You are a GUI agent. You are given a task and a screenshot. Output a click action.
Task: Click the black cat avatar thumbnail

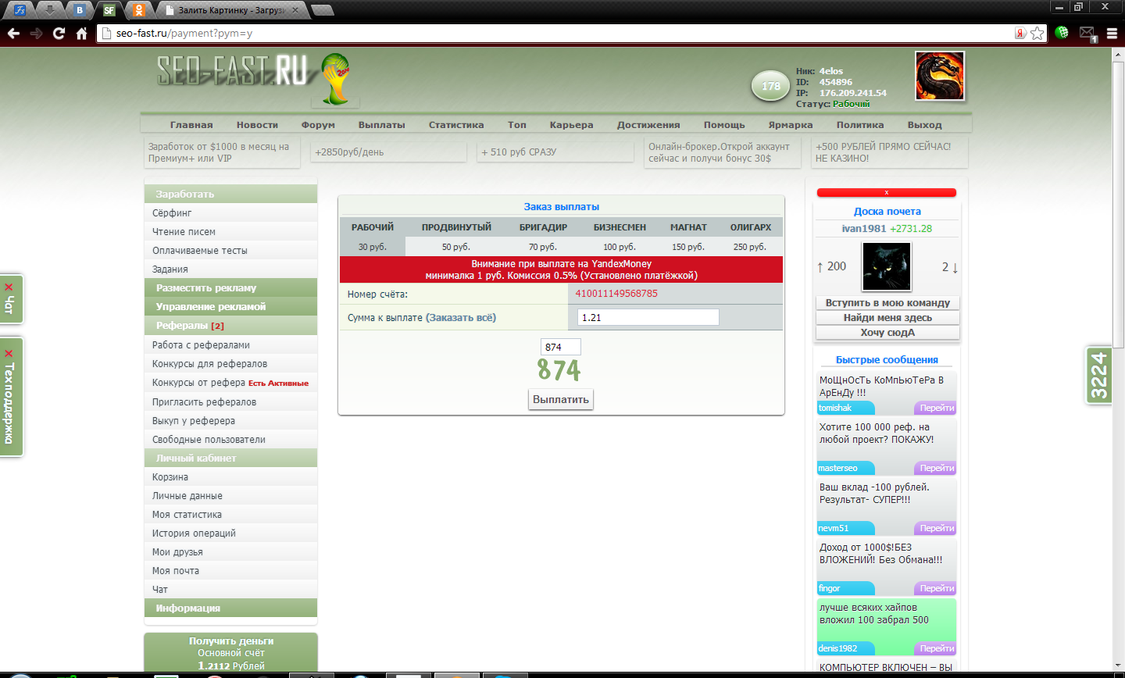click(x=886, y=266)
